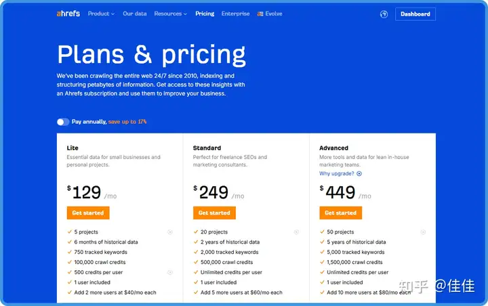488x306 pixels.
Task: Open the language globe icon
Action: (384, 14)
